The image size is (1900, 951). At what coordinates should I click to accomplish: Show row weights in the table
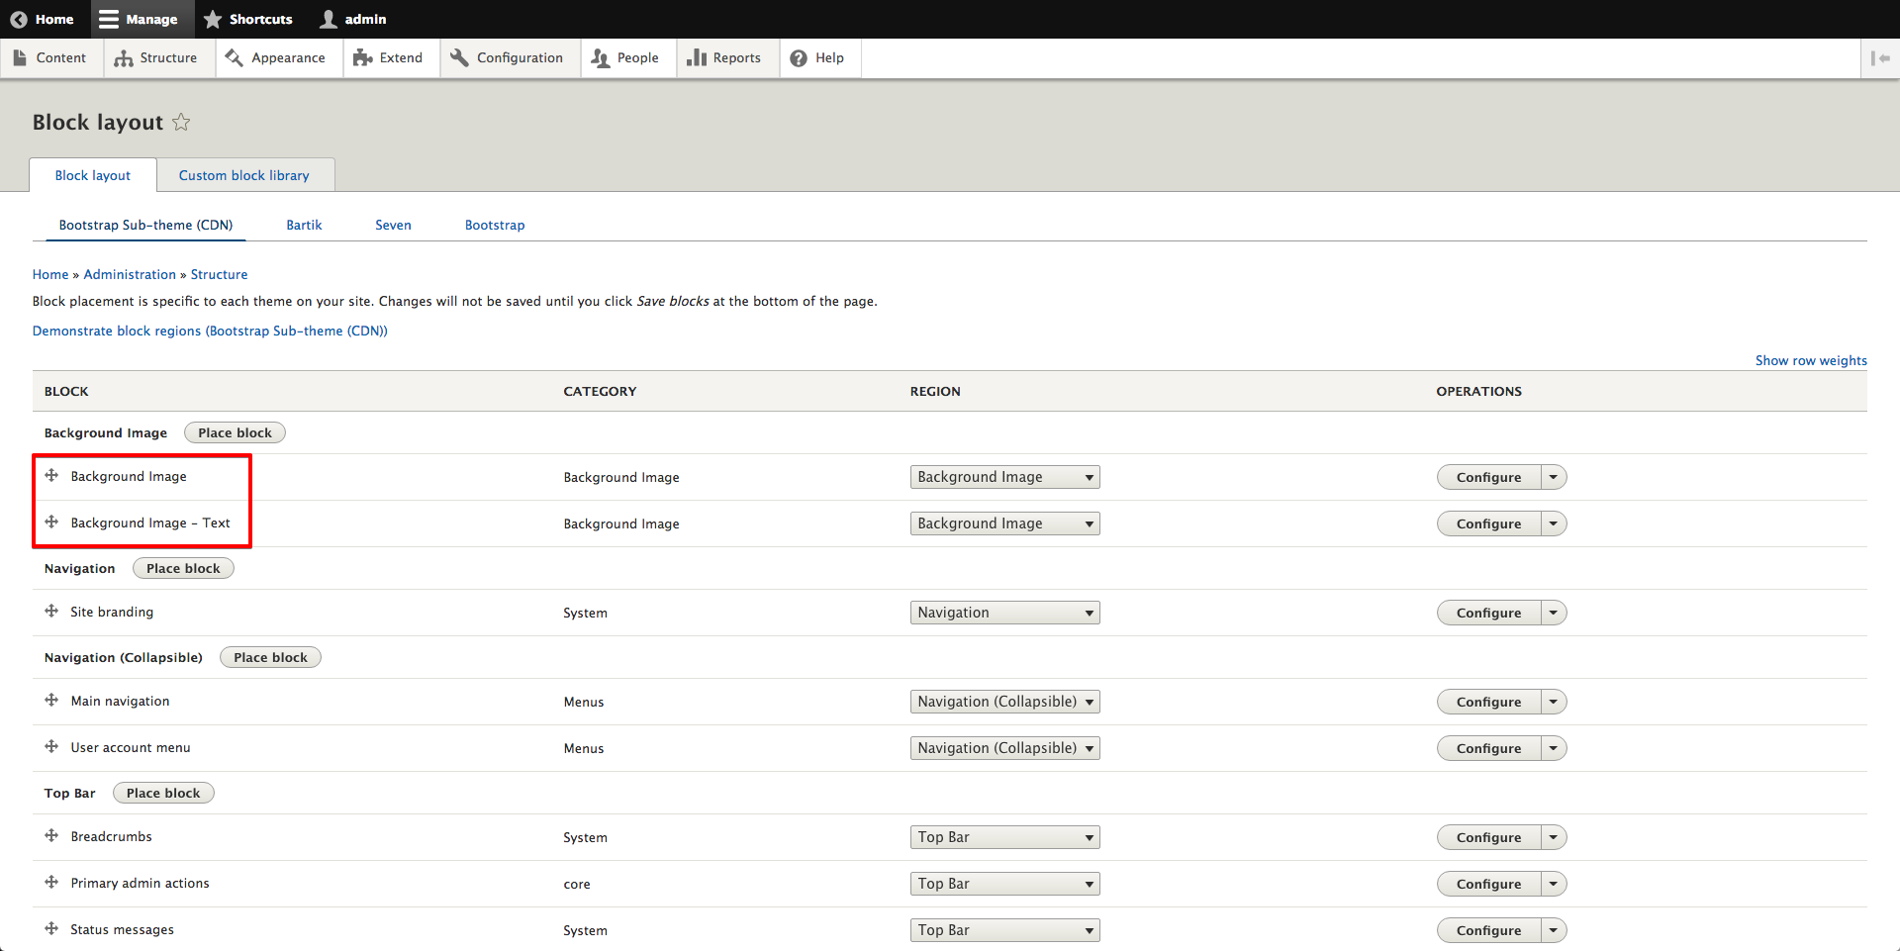point(1810,361)
